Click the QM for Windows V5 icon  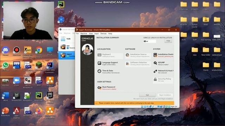[x=28, y=83]
